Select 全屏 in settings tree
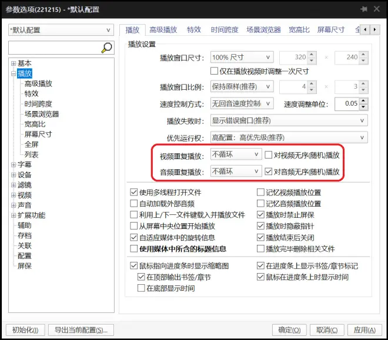The width and height of the screenshot is (388, 340). [x=31, y=144]
